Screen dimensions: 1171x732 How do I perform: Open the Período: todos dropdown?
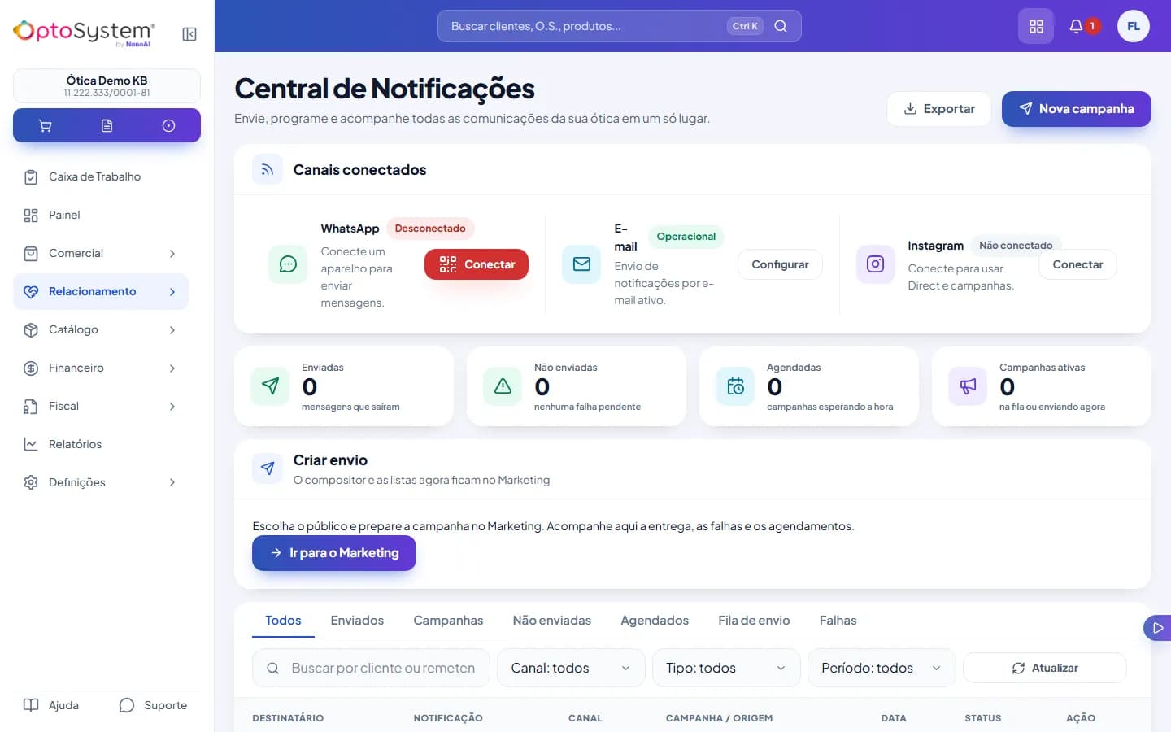pyautogui.click(x=882, y=668)
